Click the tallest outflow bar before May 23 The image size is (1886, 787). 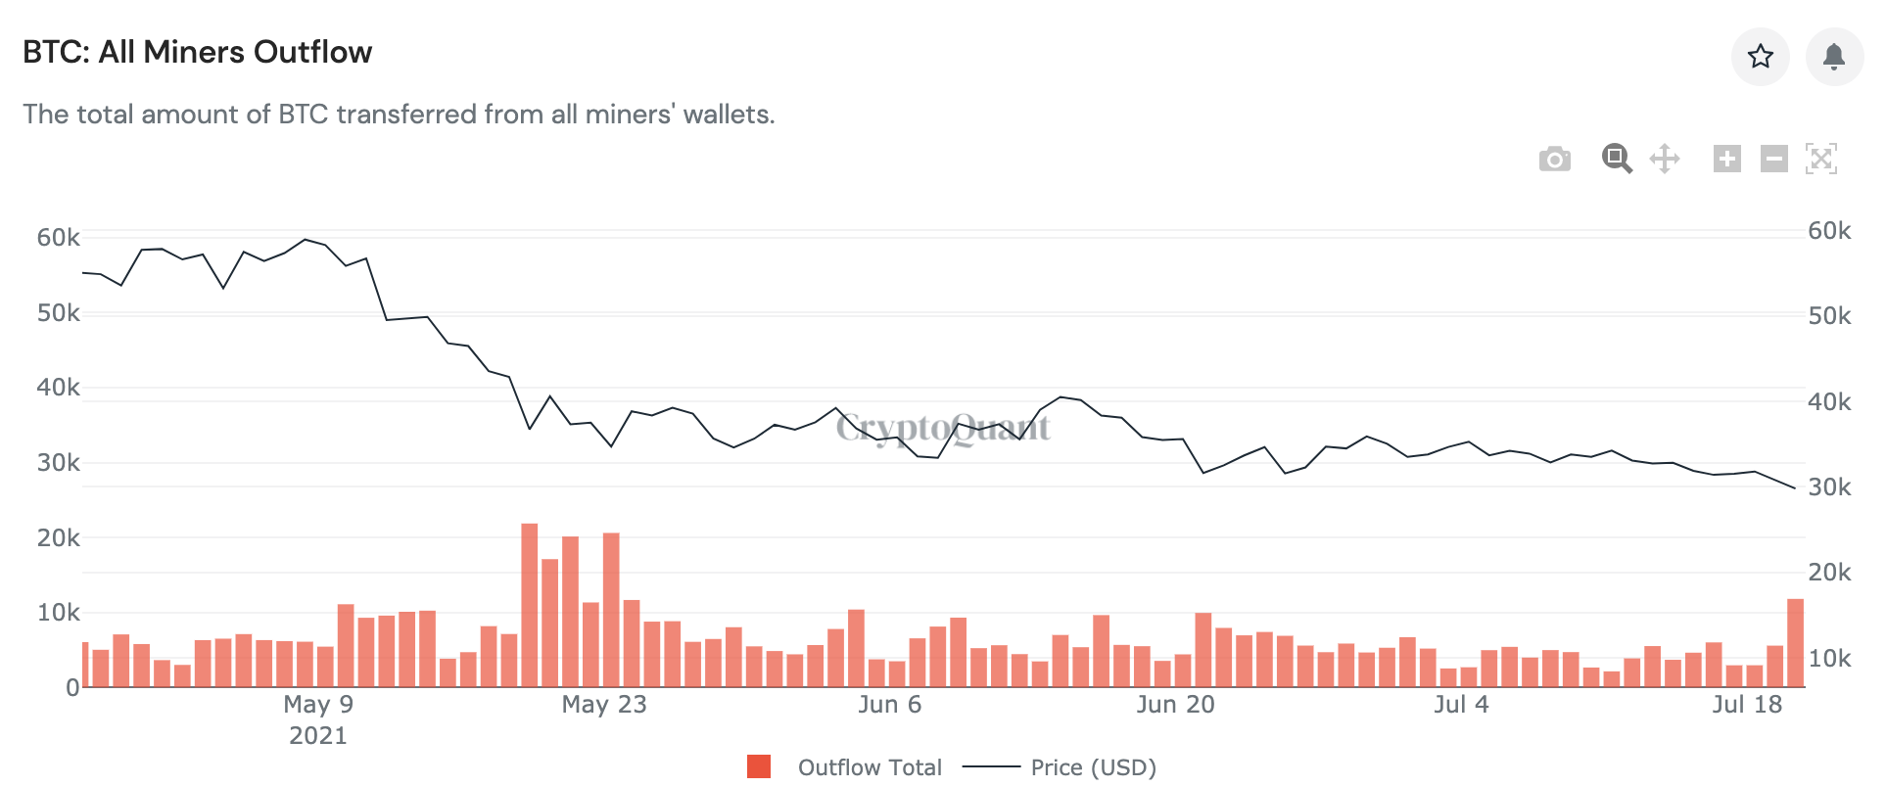click(530, 605)
